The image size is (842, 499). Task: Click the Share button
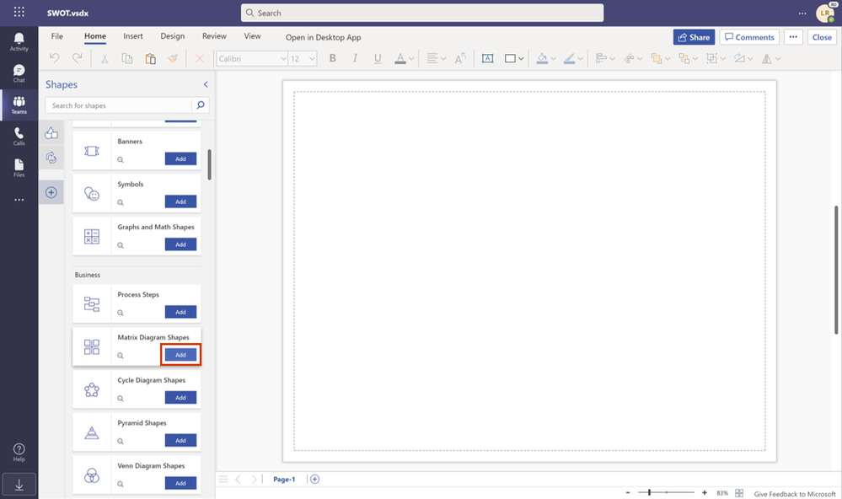click(x=694, y=37)
